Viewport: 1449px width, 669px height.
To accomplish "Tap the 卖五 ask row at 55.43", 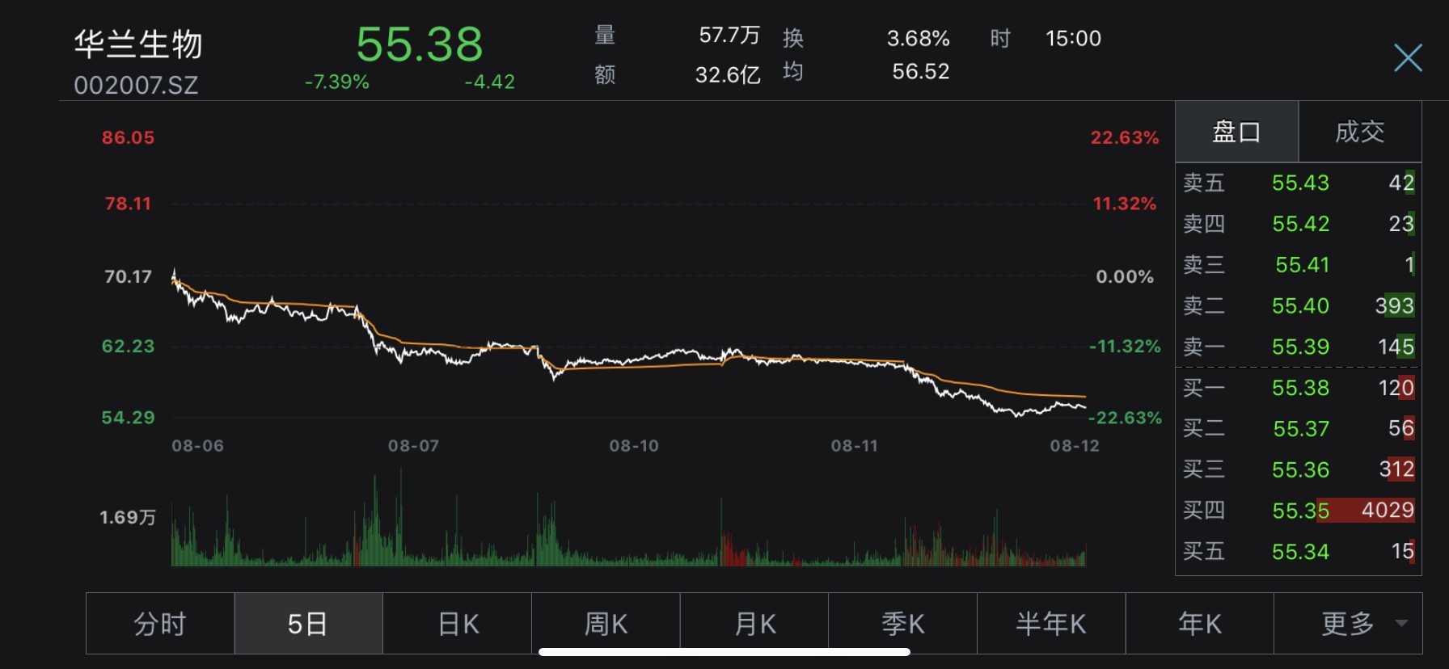I will (1299, 183).
